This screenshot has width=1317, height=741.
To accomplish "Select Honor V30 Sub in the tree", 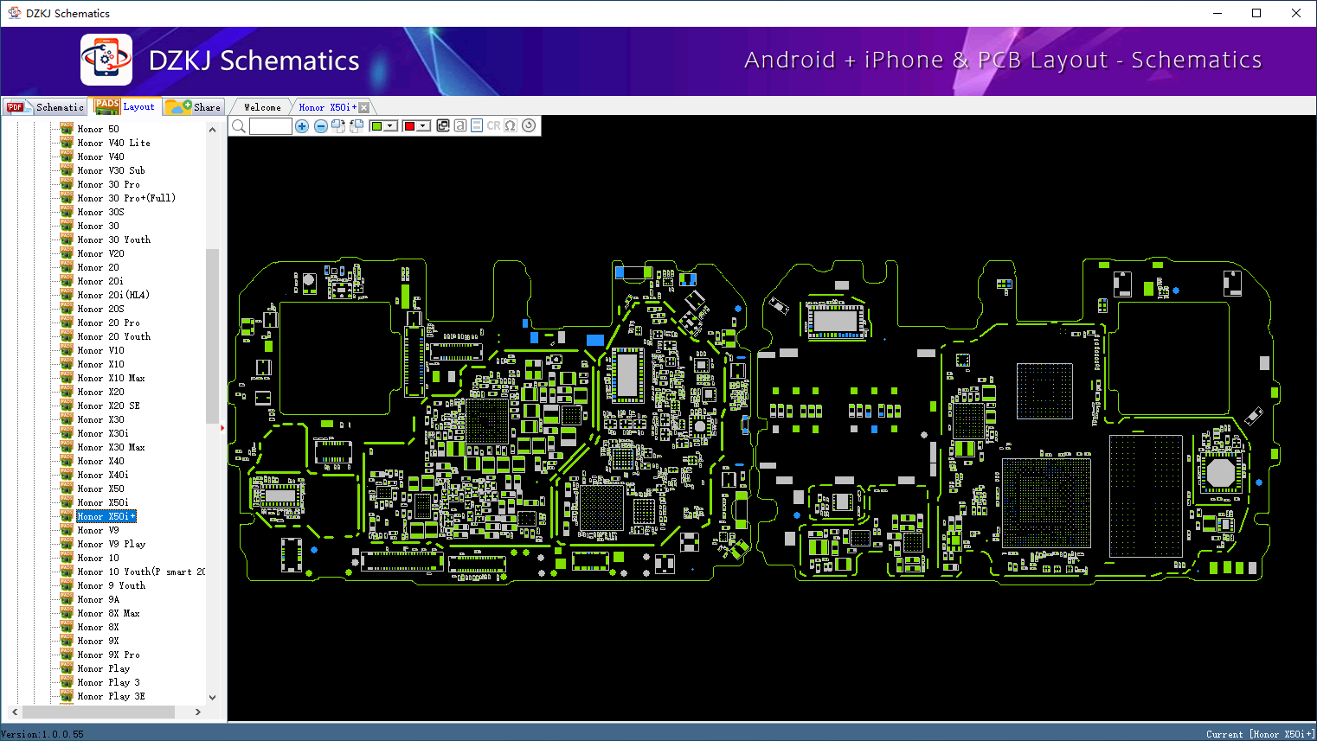I will (x=111, y=170).
